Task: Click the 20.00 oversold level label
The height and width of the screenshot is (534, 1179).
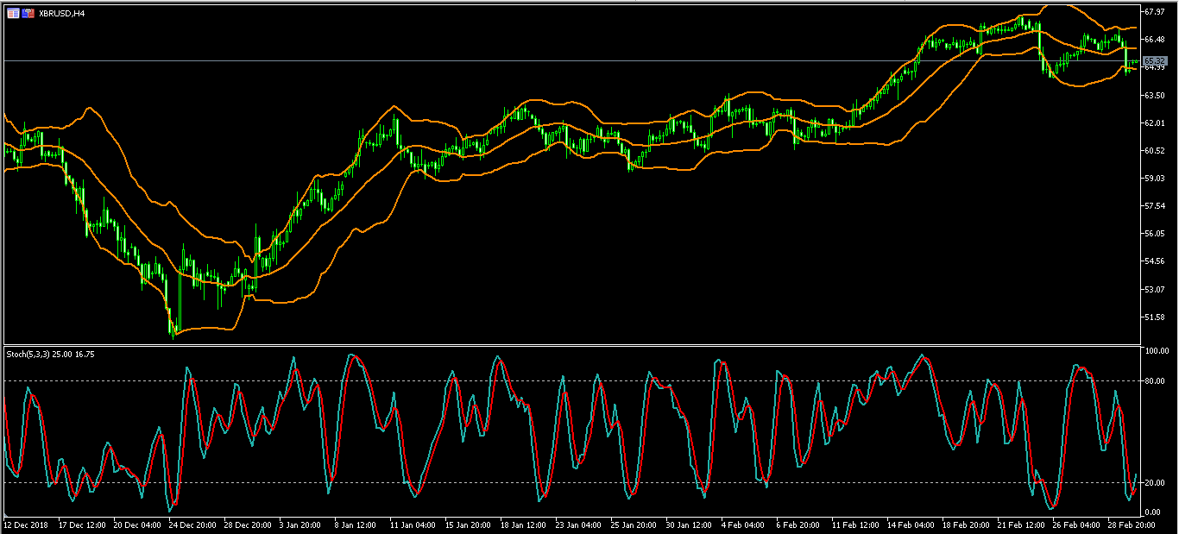Action: click(x=1154, y=482)
